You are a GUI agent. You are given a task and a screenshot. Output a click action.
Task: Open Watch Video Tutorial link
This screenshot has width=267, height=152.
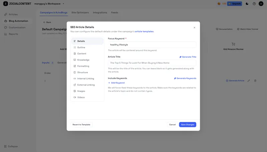(247, 29)
